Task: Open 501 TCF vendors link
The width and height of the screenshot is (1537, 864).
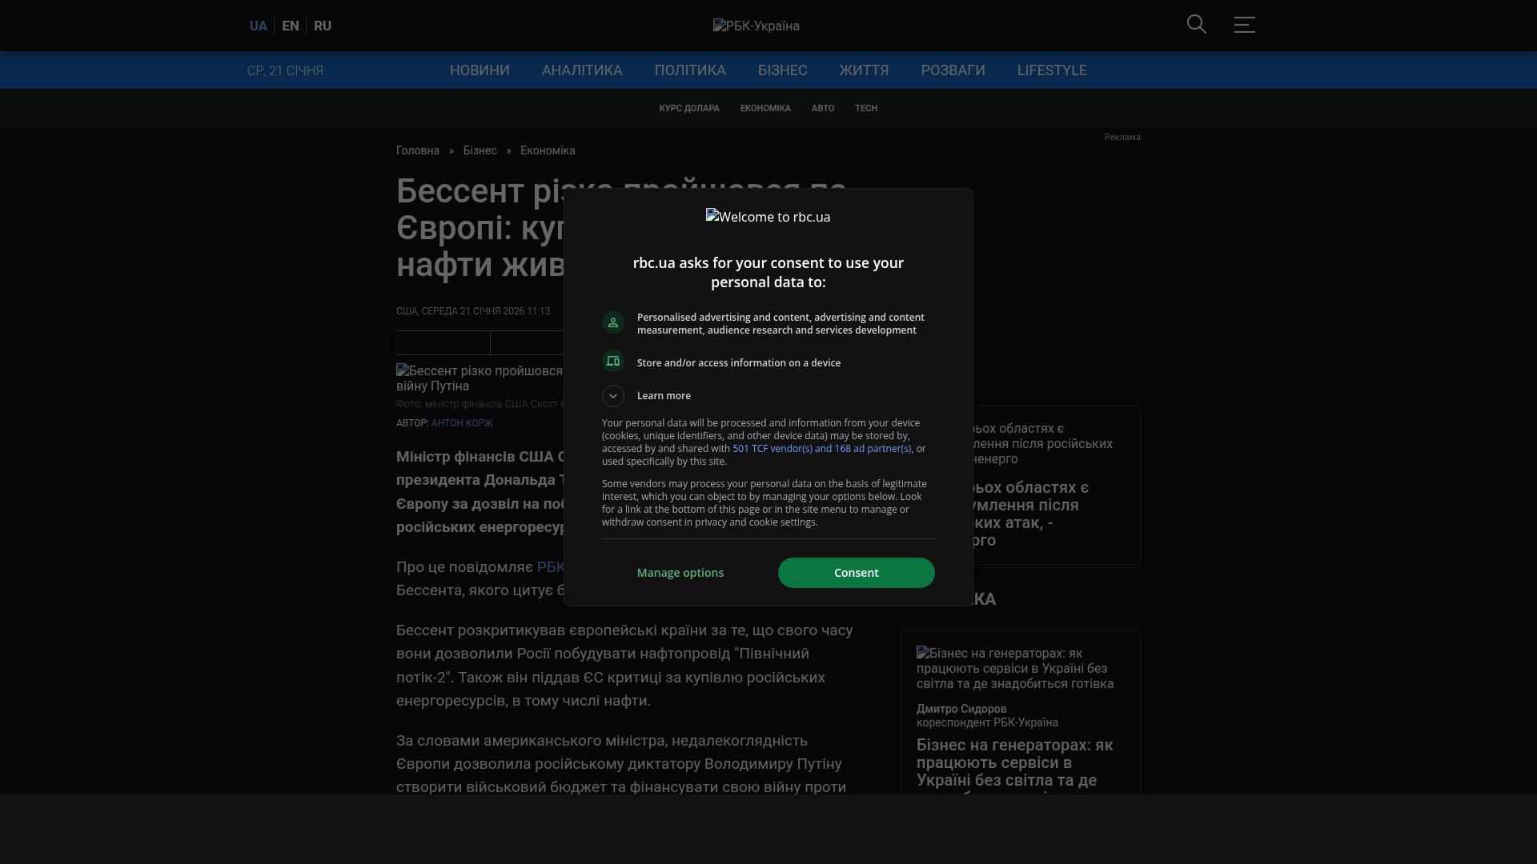Action: click(821, 449)
